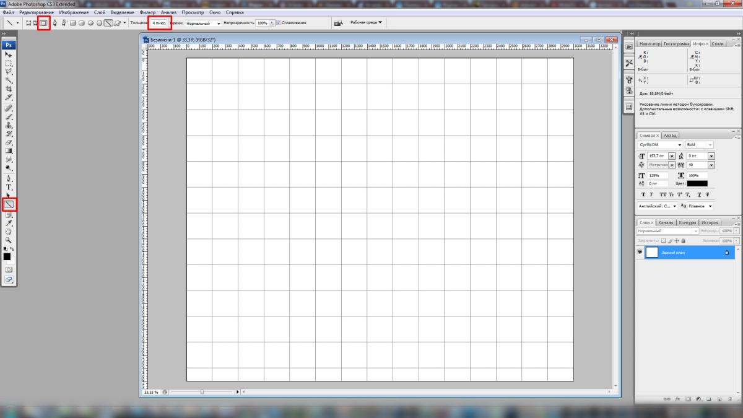743x418 pixels.
Task: Select the Zoom tool
Action: click(9, 240)
